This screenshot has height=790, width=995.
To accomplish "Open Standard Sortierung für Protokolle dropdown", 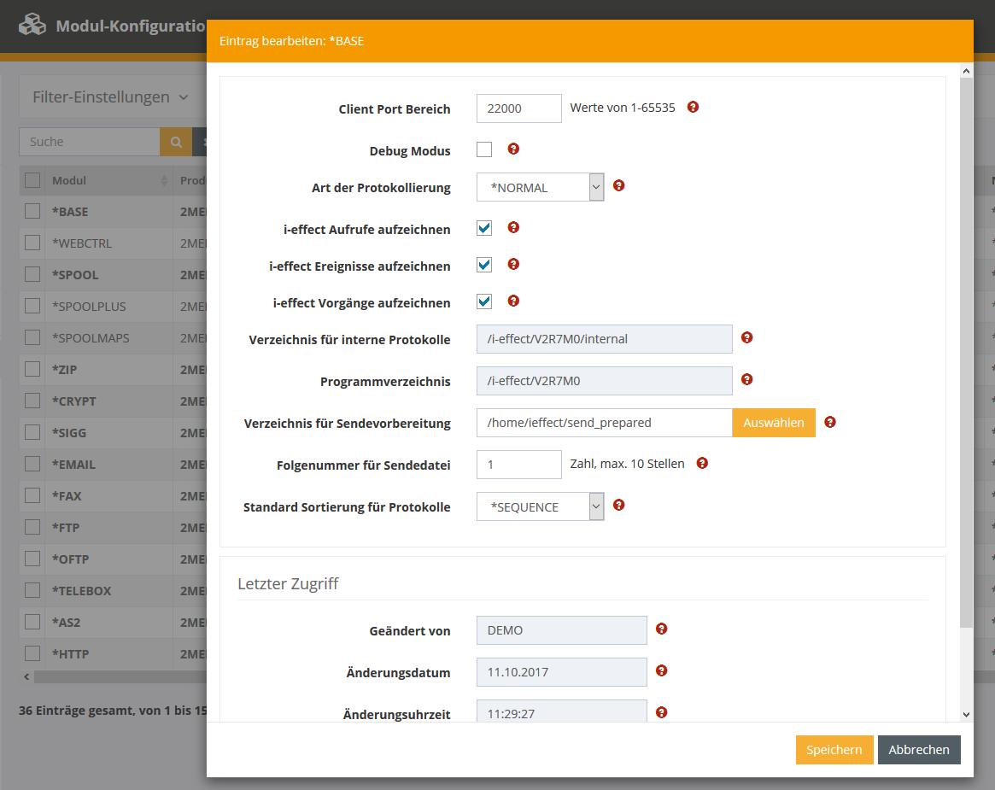I will click(540, 507).
